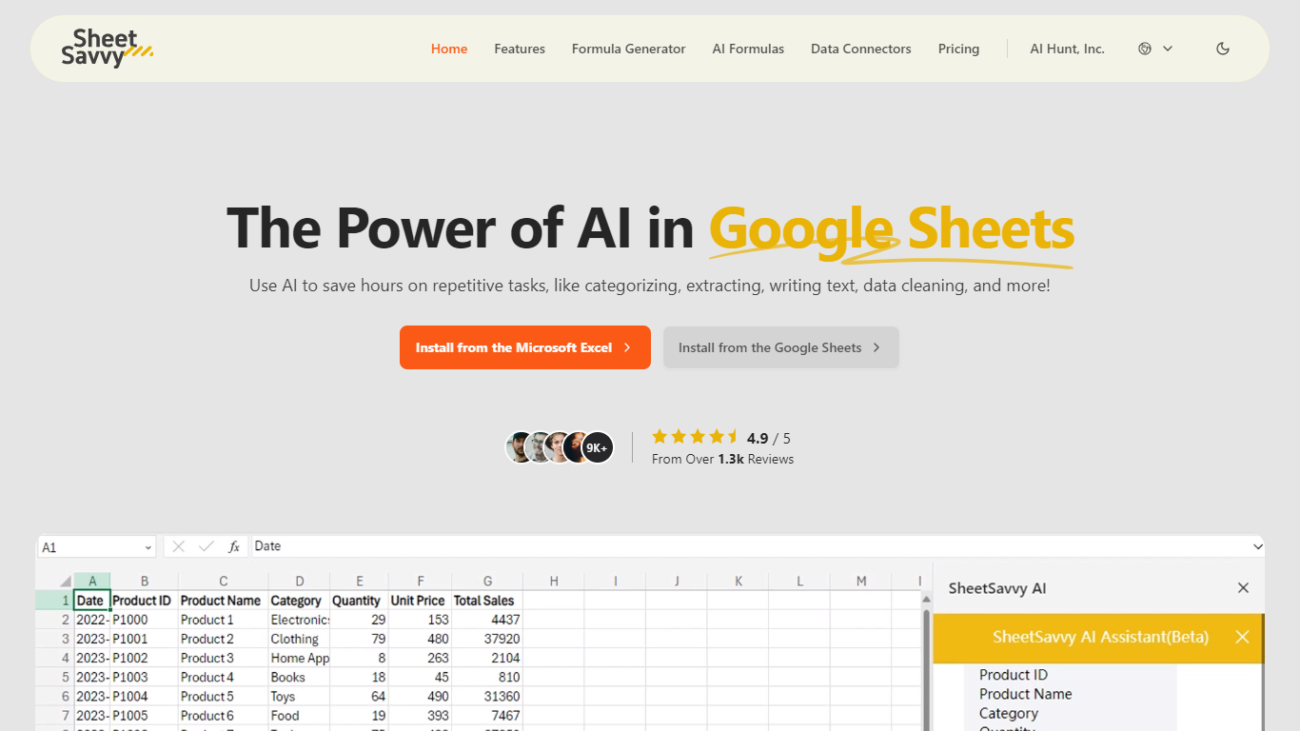Open insert function fx icon
Image resolution: width=1300 pixels, height=731 pixels.
click(234, 546)
